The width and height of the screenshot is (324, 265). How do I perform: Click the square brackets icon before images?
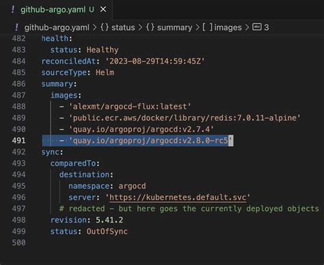tap(207, 27)
